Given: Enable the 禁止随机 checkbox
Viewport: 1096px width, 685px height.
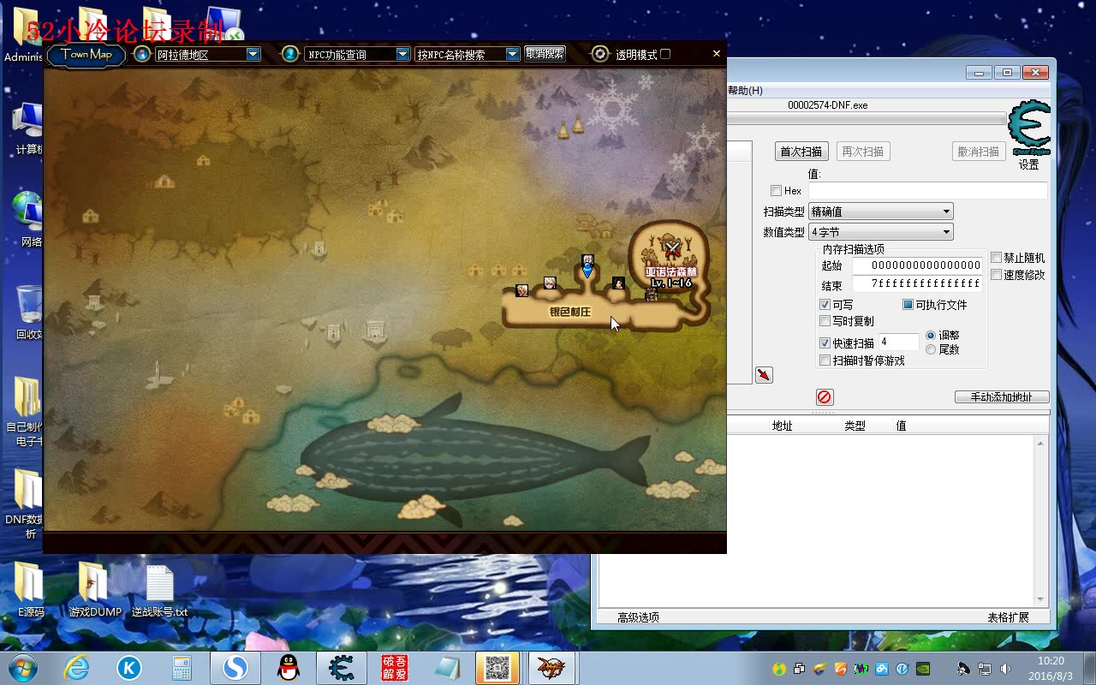Looking at the screenshot, I should coord(996,258).
